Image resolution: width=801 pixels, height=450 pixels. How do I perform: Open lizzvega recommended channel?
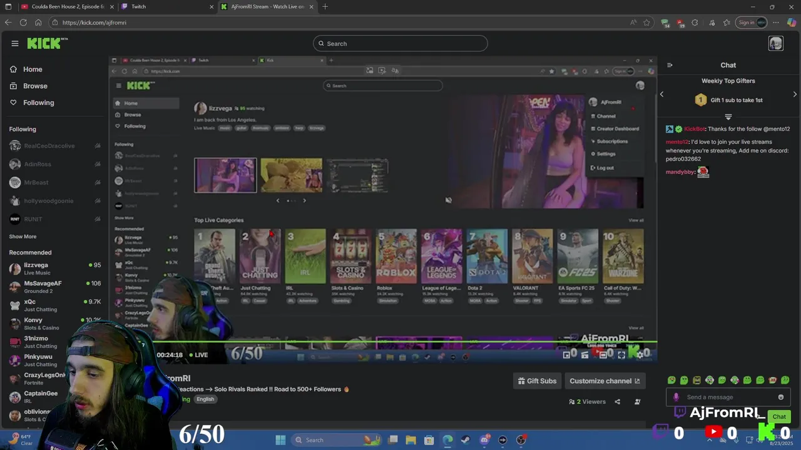coord(54,269)
